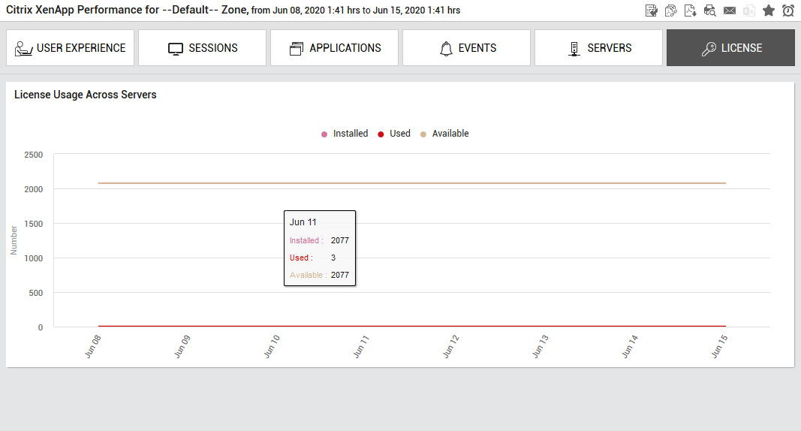Screen dimensions: 801x431
Task: Click the Available label in tooltip
Action: coord(308,275)
